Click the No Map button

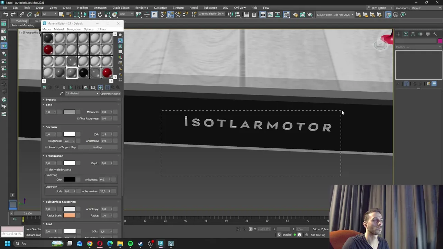tap(97, 147)
